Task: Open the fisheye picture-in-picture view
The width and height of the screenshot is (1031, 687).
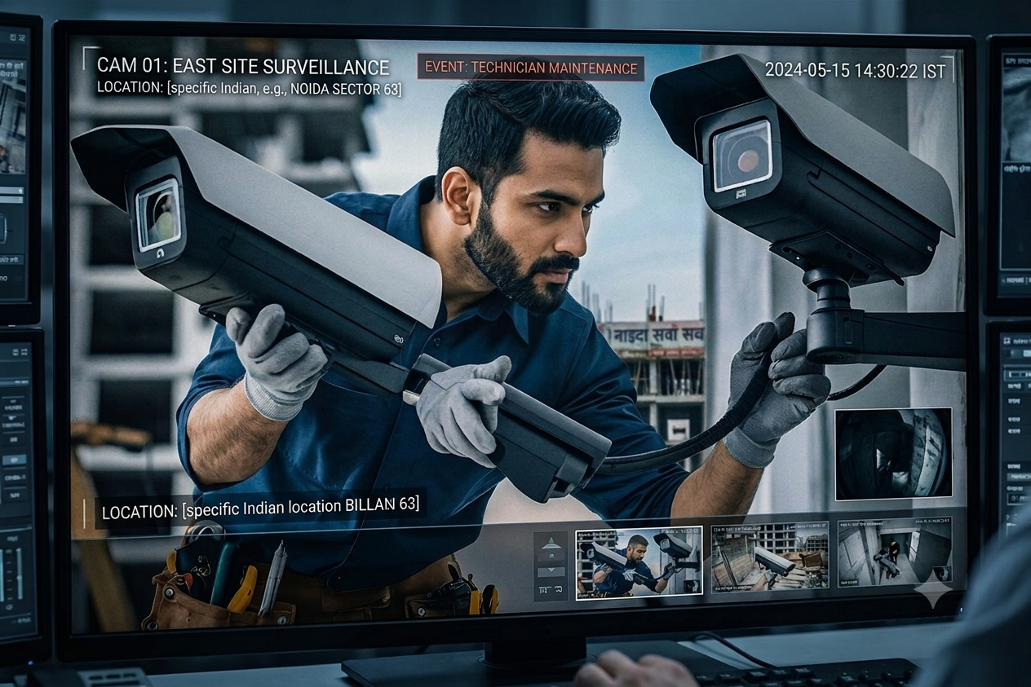Action: pos(893,453)
